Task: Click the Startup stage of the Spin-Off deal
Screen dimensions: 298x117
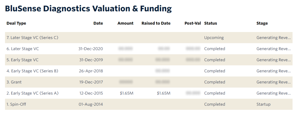Action: coord(263,104)
